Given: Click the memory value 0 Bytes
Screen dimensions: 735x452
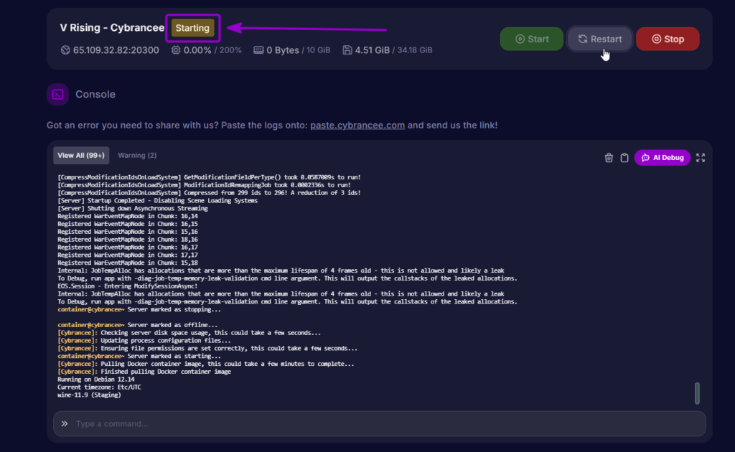Looking at the screenshot, I should click(283, 50).
